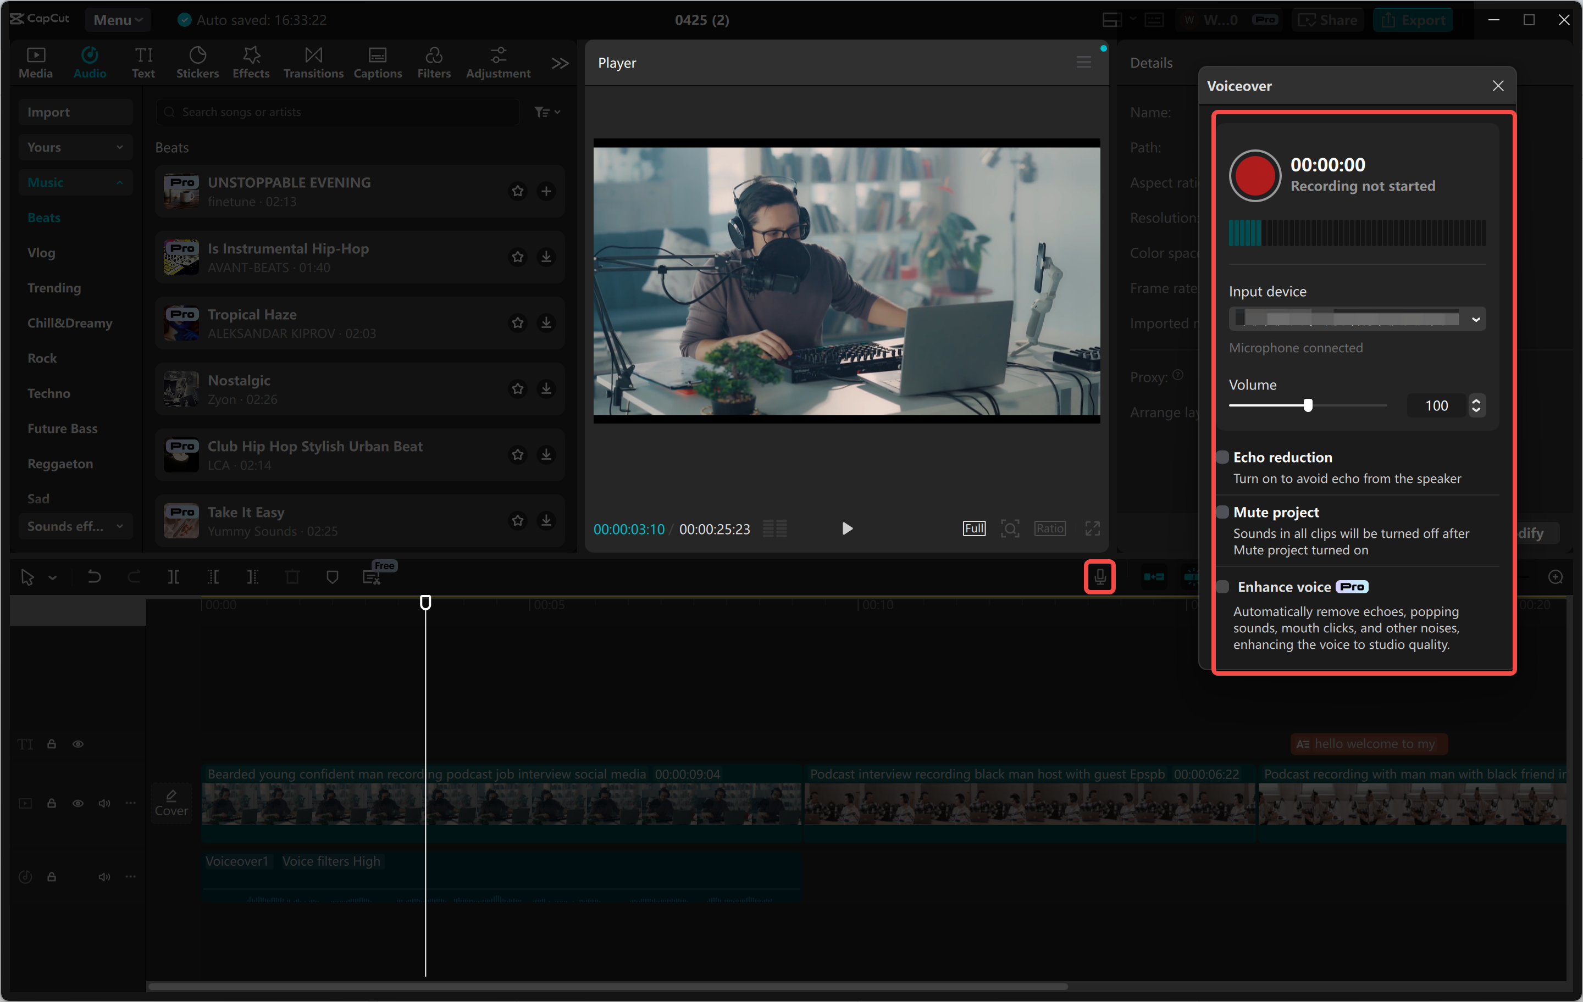Collapse the Music category list
Image resolution: width=1583 pixels, height=1002 pixels.
pyautogui.click(x=75, y=182)
